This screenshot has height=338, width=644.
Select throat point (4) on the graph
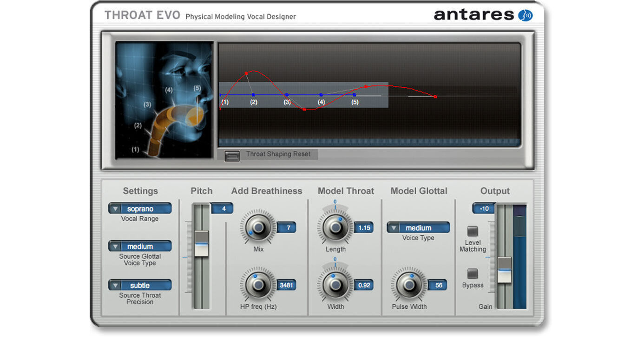point(321,95)
